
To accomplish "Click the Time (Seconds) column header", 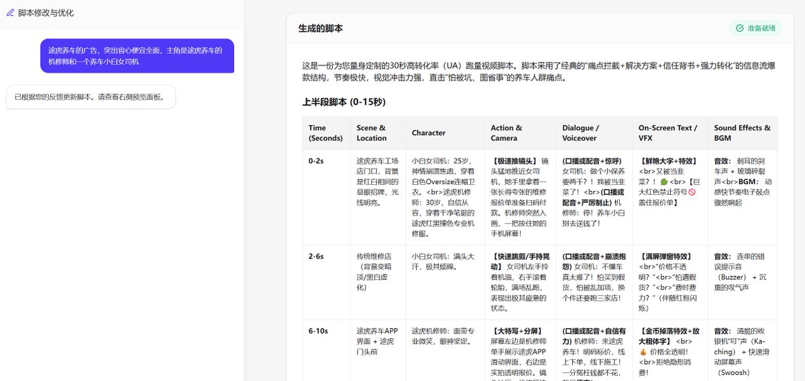I will click(327, 133).
